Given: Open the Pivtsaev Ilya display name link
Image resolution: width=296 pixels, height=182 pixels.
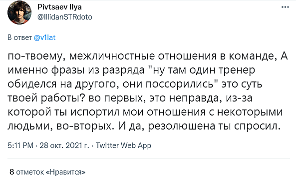Looking at the screenshot, I should pos(59,7).
